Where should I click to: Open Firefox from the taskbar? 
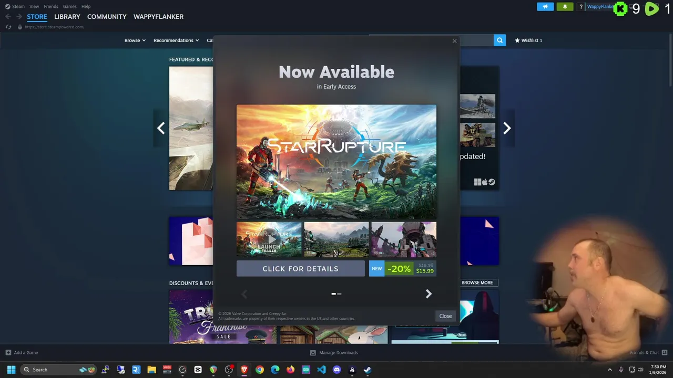290,370
